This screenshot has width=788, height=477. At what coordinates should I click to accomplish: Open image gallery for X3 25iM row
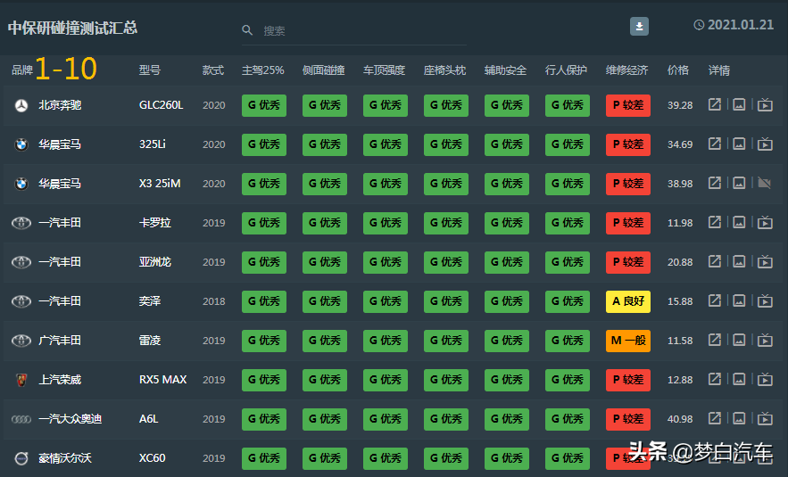[x=739, y=184]
